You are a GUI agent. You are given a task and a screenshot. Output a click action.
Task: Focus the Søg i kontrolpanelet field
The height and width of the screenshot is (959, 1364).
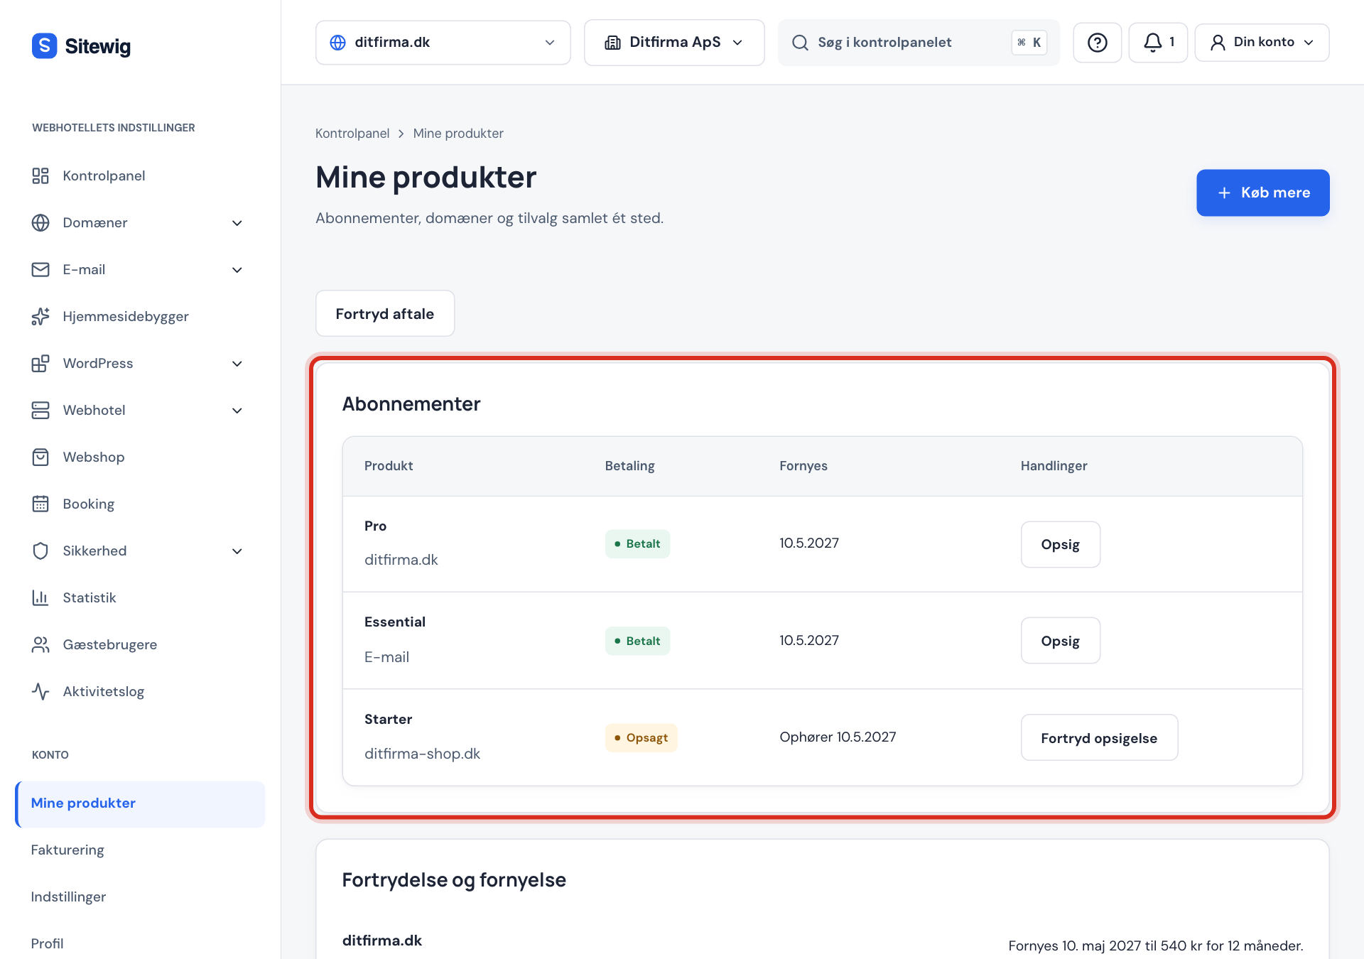(919, 43)
